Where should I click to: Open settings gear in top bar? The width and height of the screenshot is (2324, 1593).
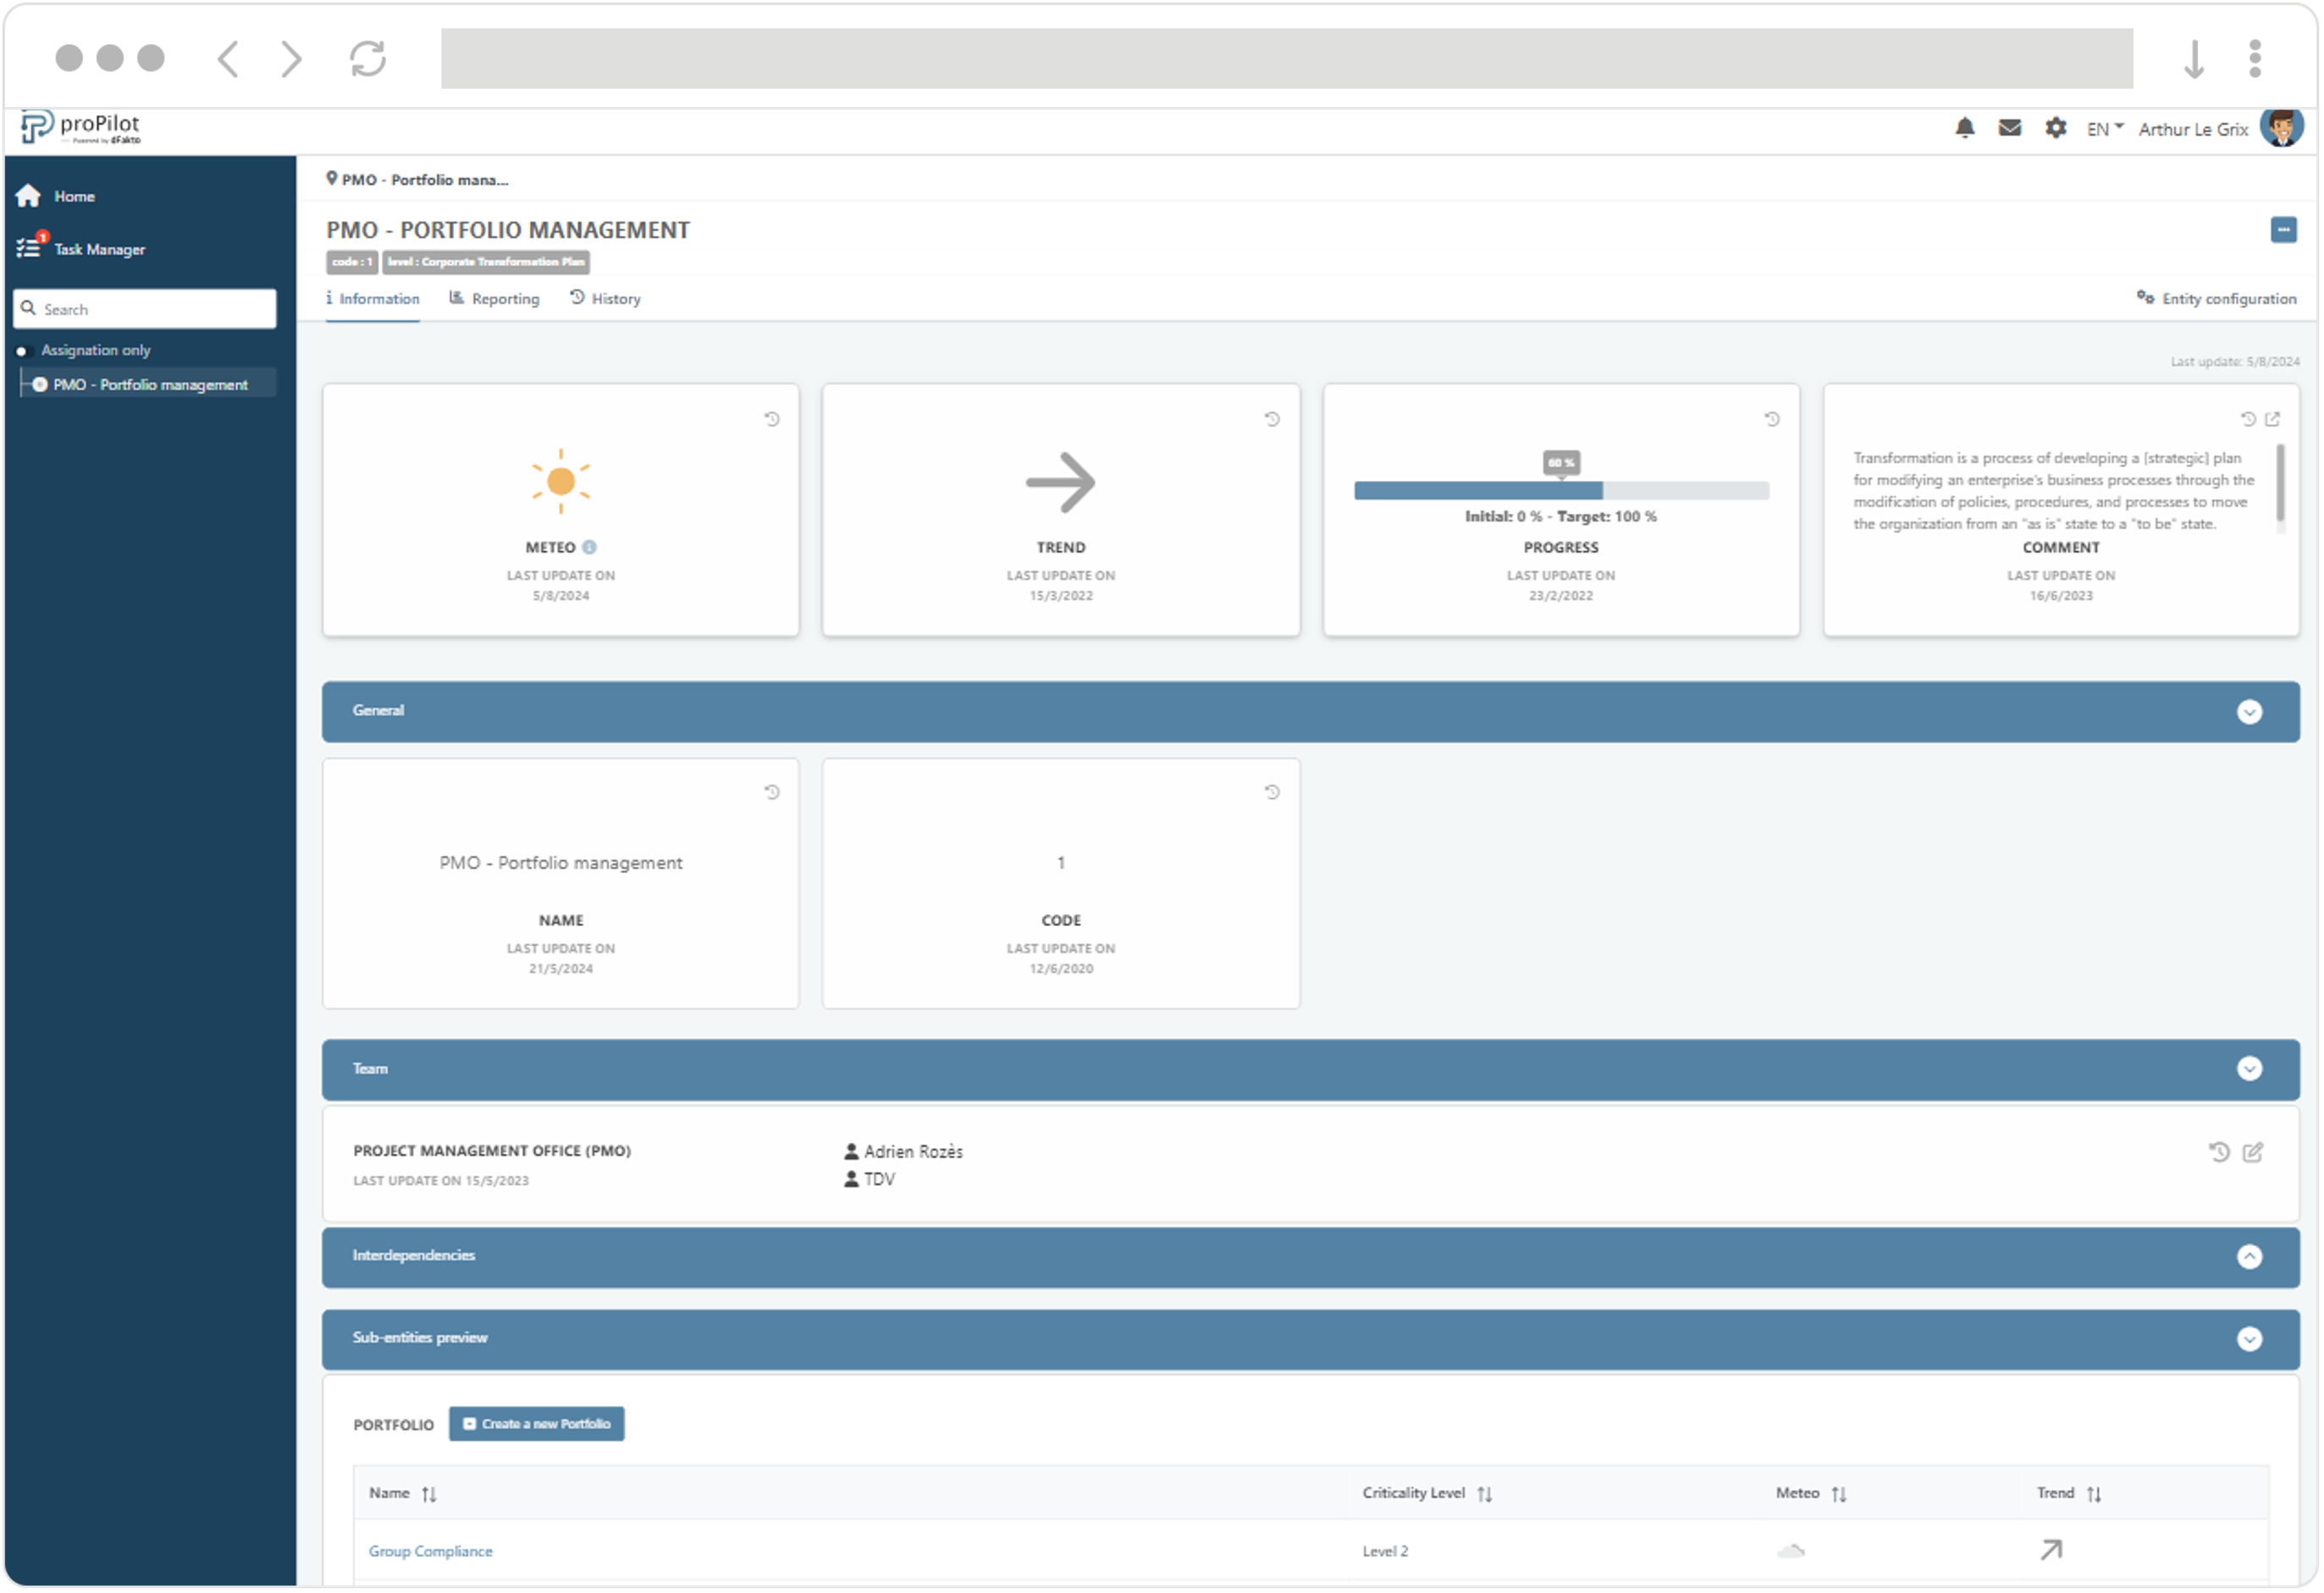click(2056, 128)
